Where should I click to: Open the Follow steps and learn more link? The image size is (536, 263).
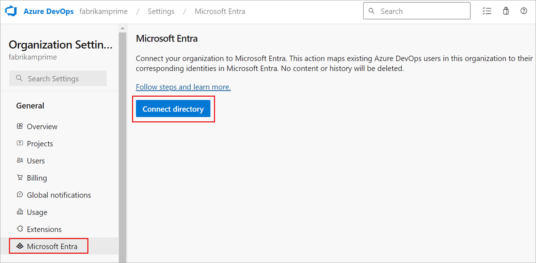[183, 86]
